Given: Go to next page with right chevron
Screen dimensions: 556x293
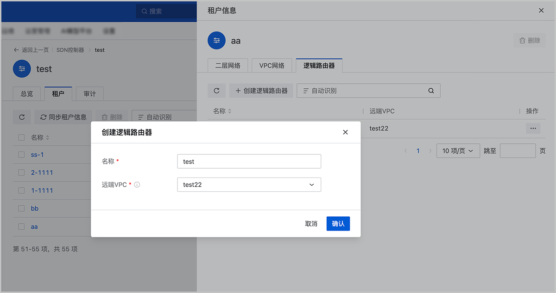Looking at the screenshot, I should click(430, 151).
